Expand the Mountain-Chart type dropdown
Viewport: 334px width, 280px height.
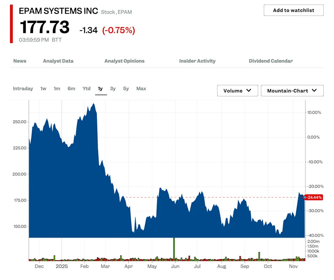292,91
